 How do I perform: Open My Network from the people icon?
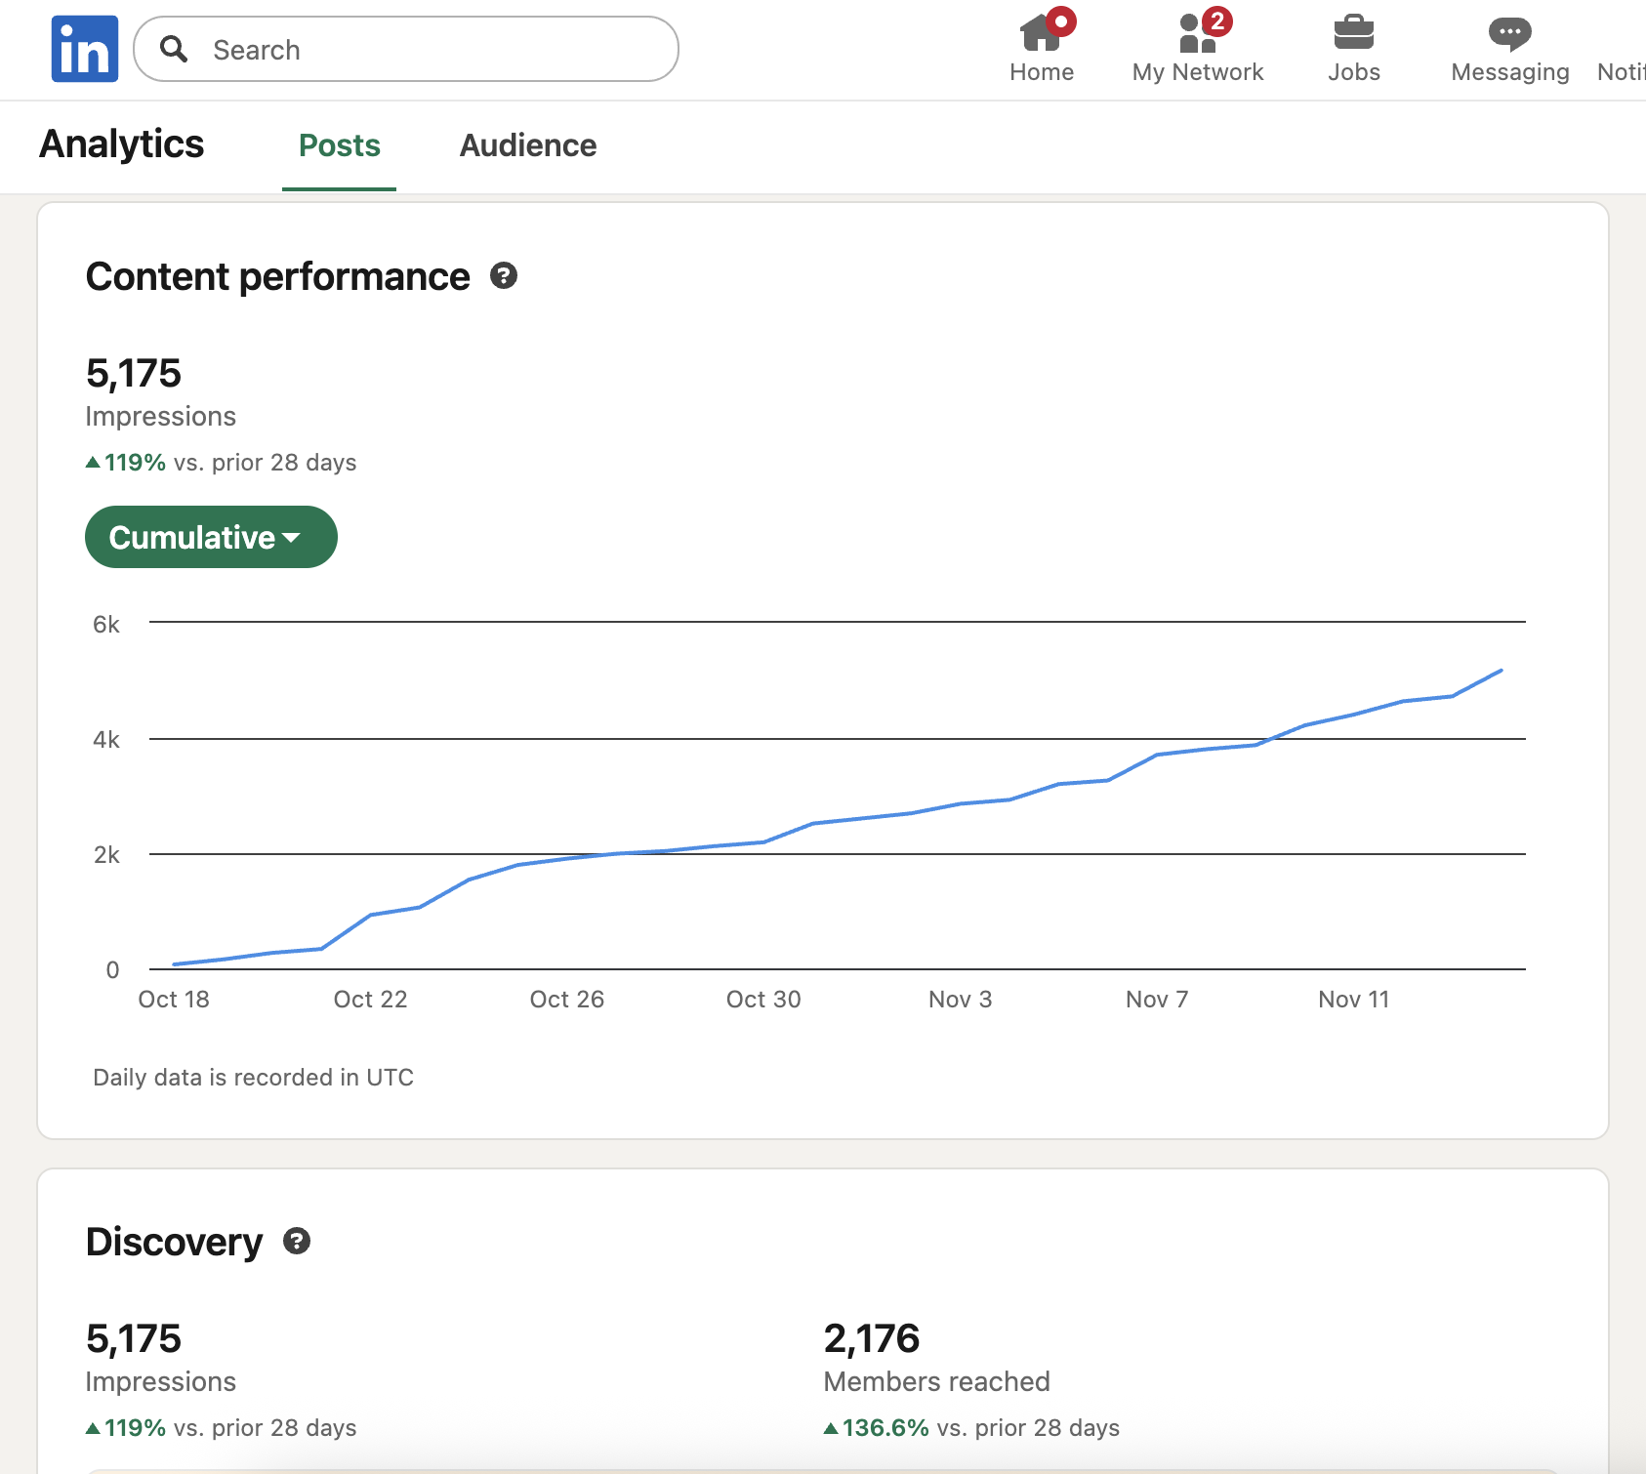[x=1197, y=35]
